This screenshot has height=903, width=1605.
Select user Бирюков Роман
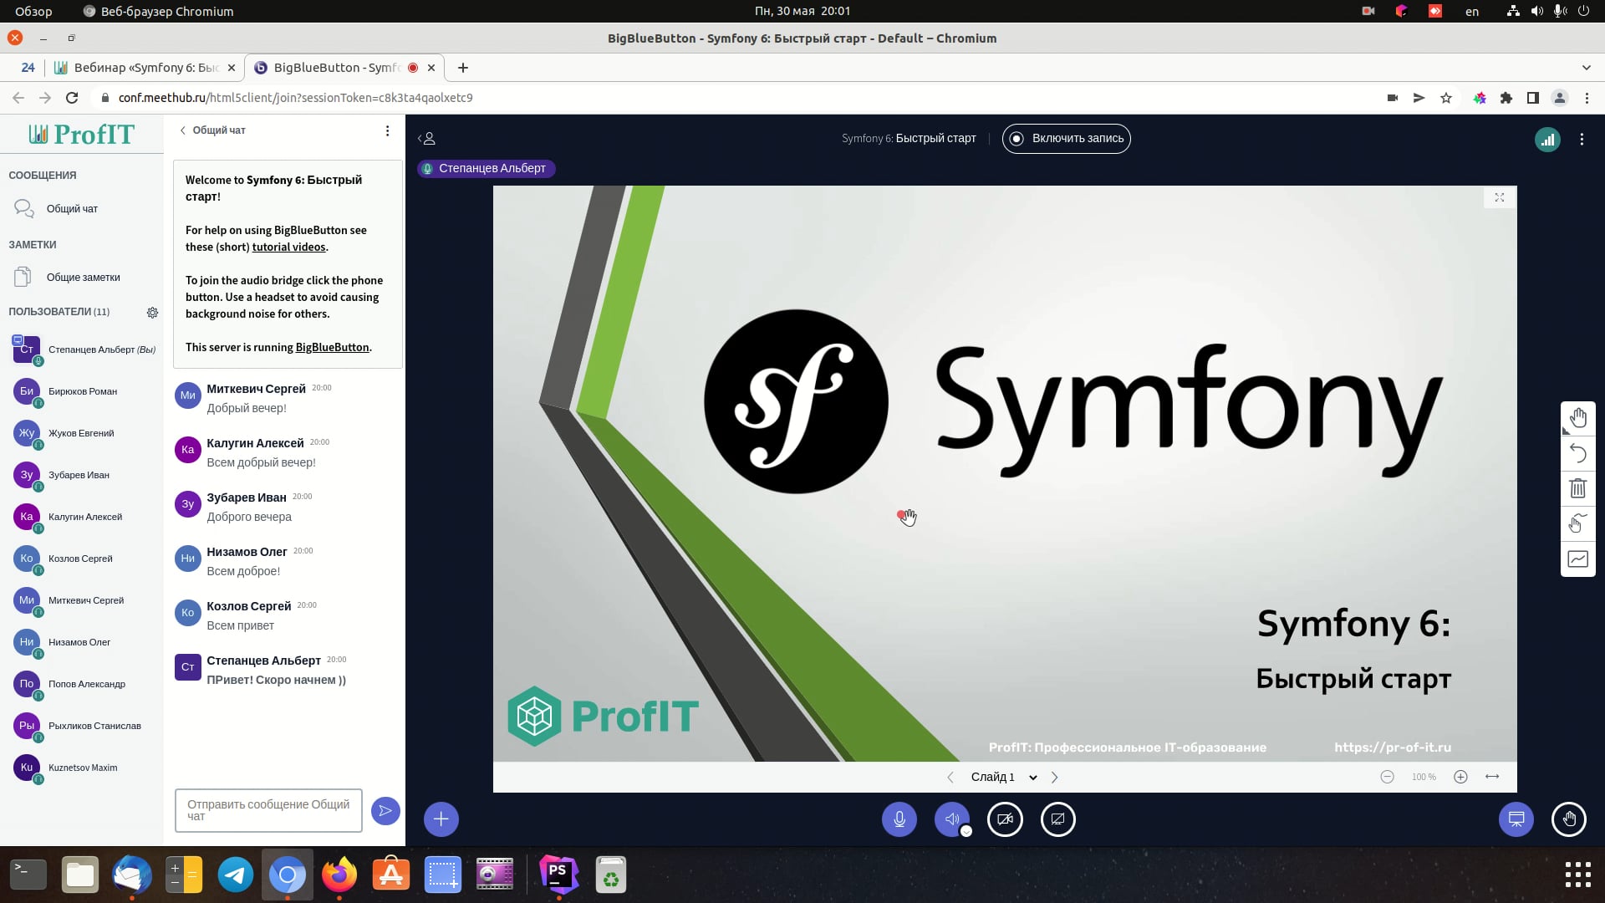tap(82, 391)
